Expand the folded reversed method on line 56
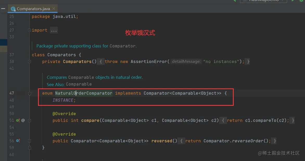305x161 pixels. click(x=29, y=141)
